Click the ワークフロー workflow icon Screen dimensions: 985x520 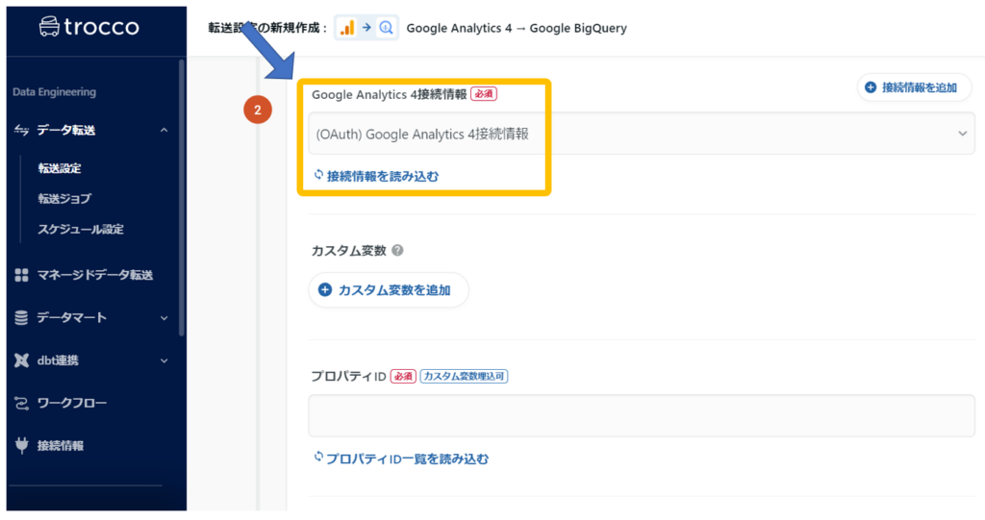click(21, 403)
